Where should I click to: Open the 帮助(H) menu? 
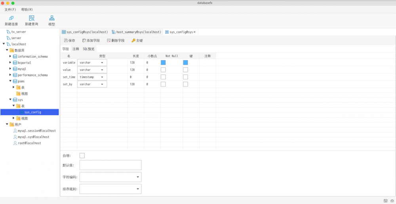tap(27, 10)
